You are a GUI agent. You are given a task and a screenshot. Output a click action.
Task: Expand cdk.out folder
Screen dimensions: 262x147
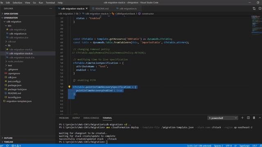click(x=11, y=42)
